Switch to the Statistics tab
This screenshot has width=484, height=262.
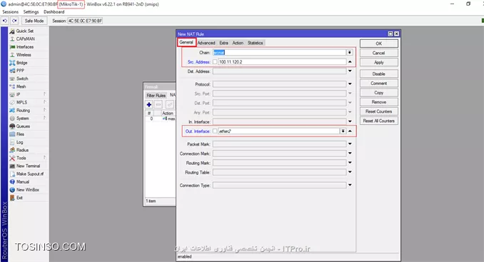[x=256, y=43]
